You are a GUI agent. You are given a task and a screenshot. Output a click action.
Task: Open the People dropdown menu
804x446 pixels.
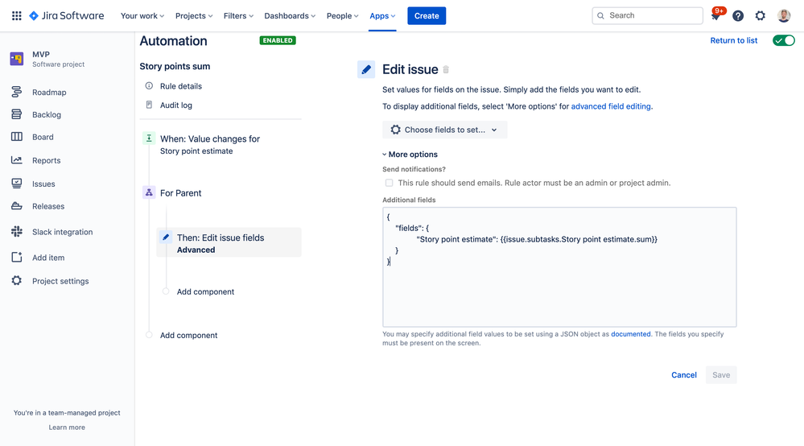tap(343, 16)
